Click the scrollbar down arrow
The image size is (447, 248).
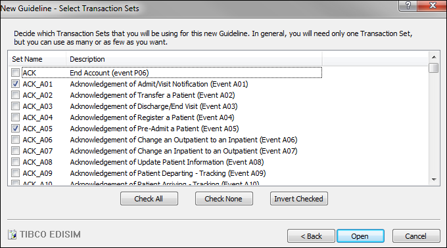point(434,180)
